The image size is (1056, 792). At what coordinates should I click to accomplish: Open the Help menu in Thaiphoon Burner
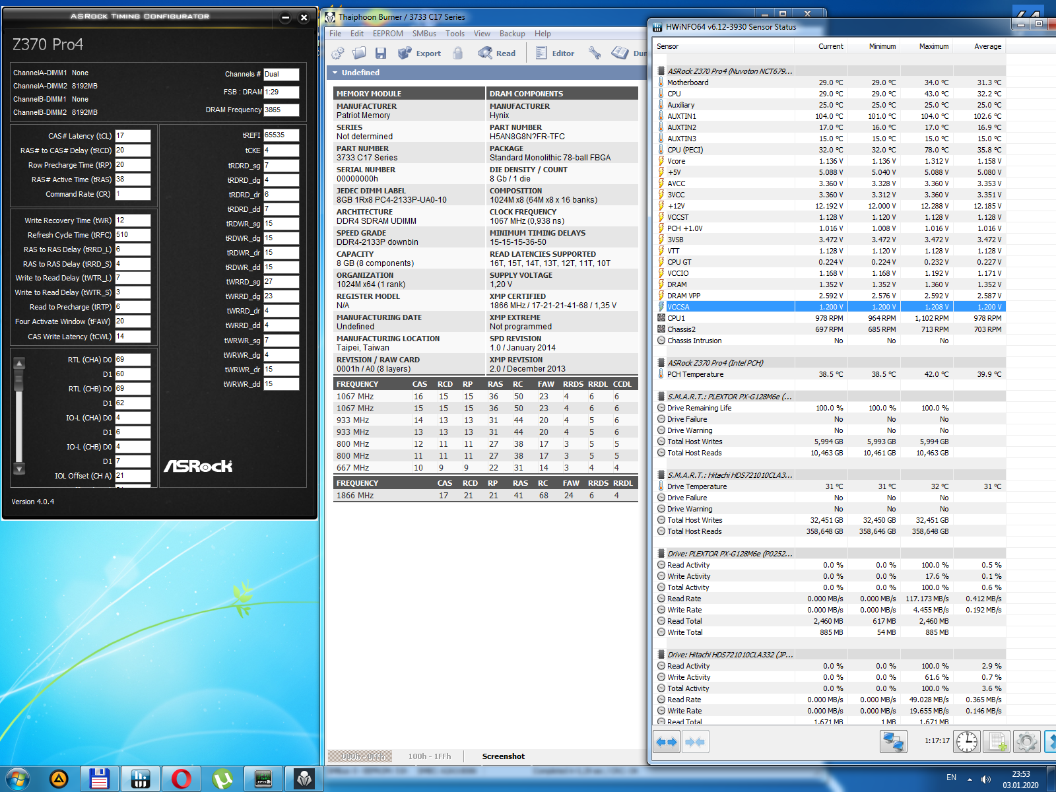[543, 34]
